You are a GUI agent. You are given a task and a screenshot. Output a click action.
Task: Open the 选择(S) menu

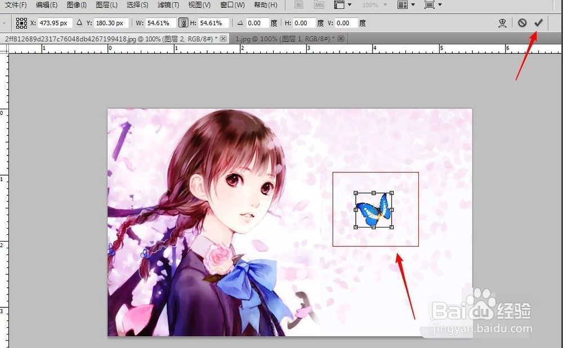[x=137, y=5]
